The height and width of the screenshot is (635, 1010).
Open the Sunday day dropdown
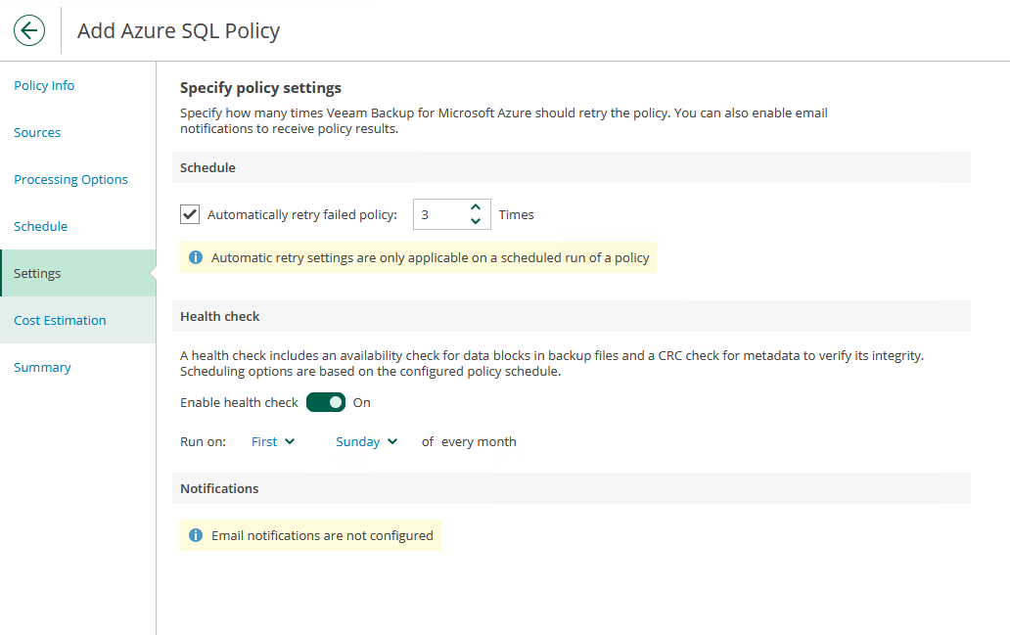[x=366, y=441]
